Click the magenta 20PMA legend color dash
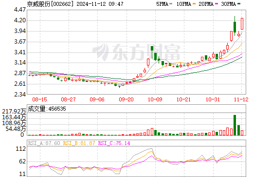 pyautogui.click(x=217, y=4)
